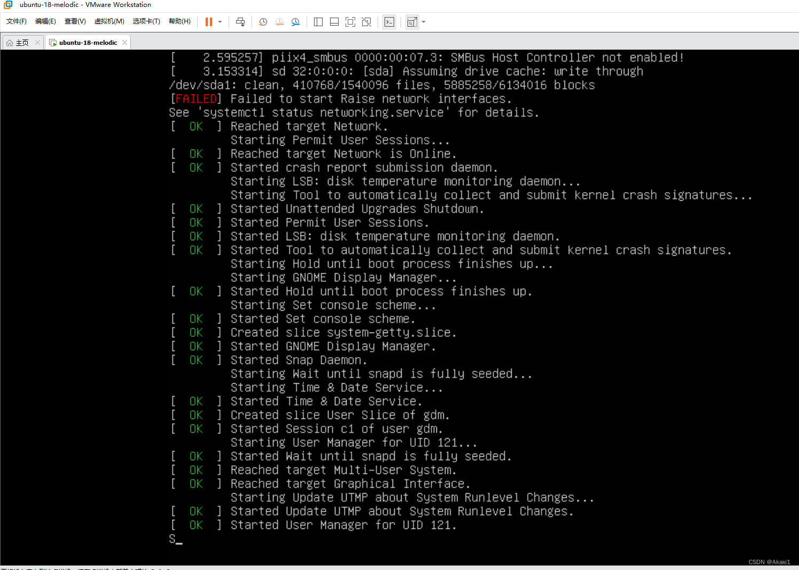799x570 pixels.
Task: Enter full screen mode
Action: click(x=350, y=22)
